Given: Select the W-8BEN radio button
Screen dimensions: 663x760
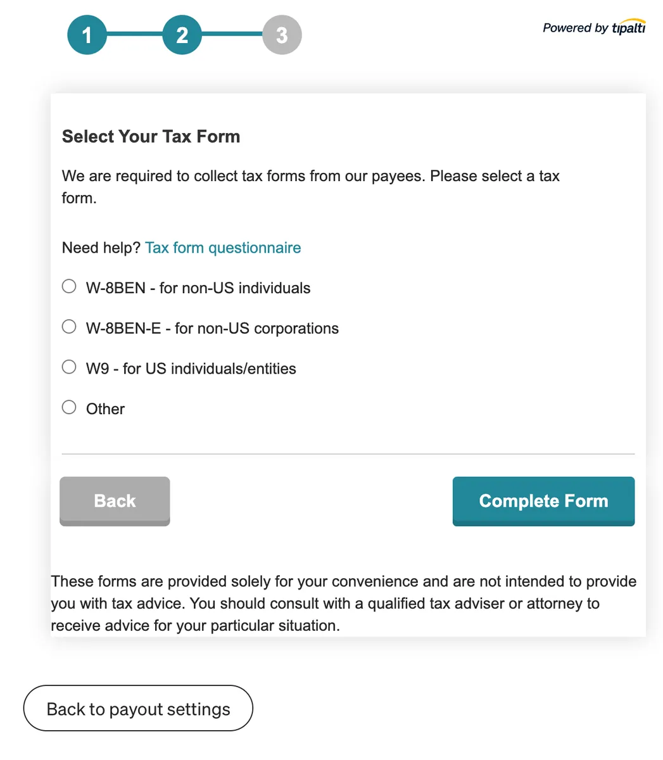Looking at the screenshot, I should pyautogui.click(x=69, y=287).
